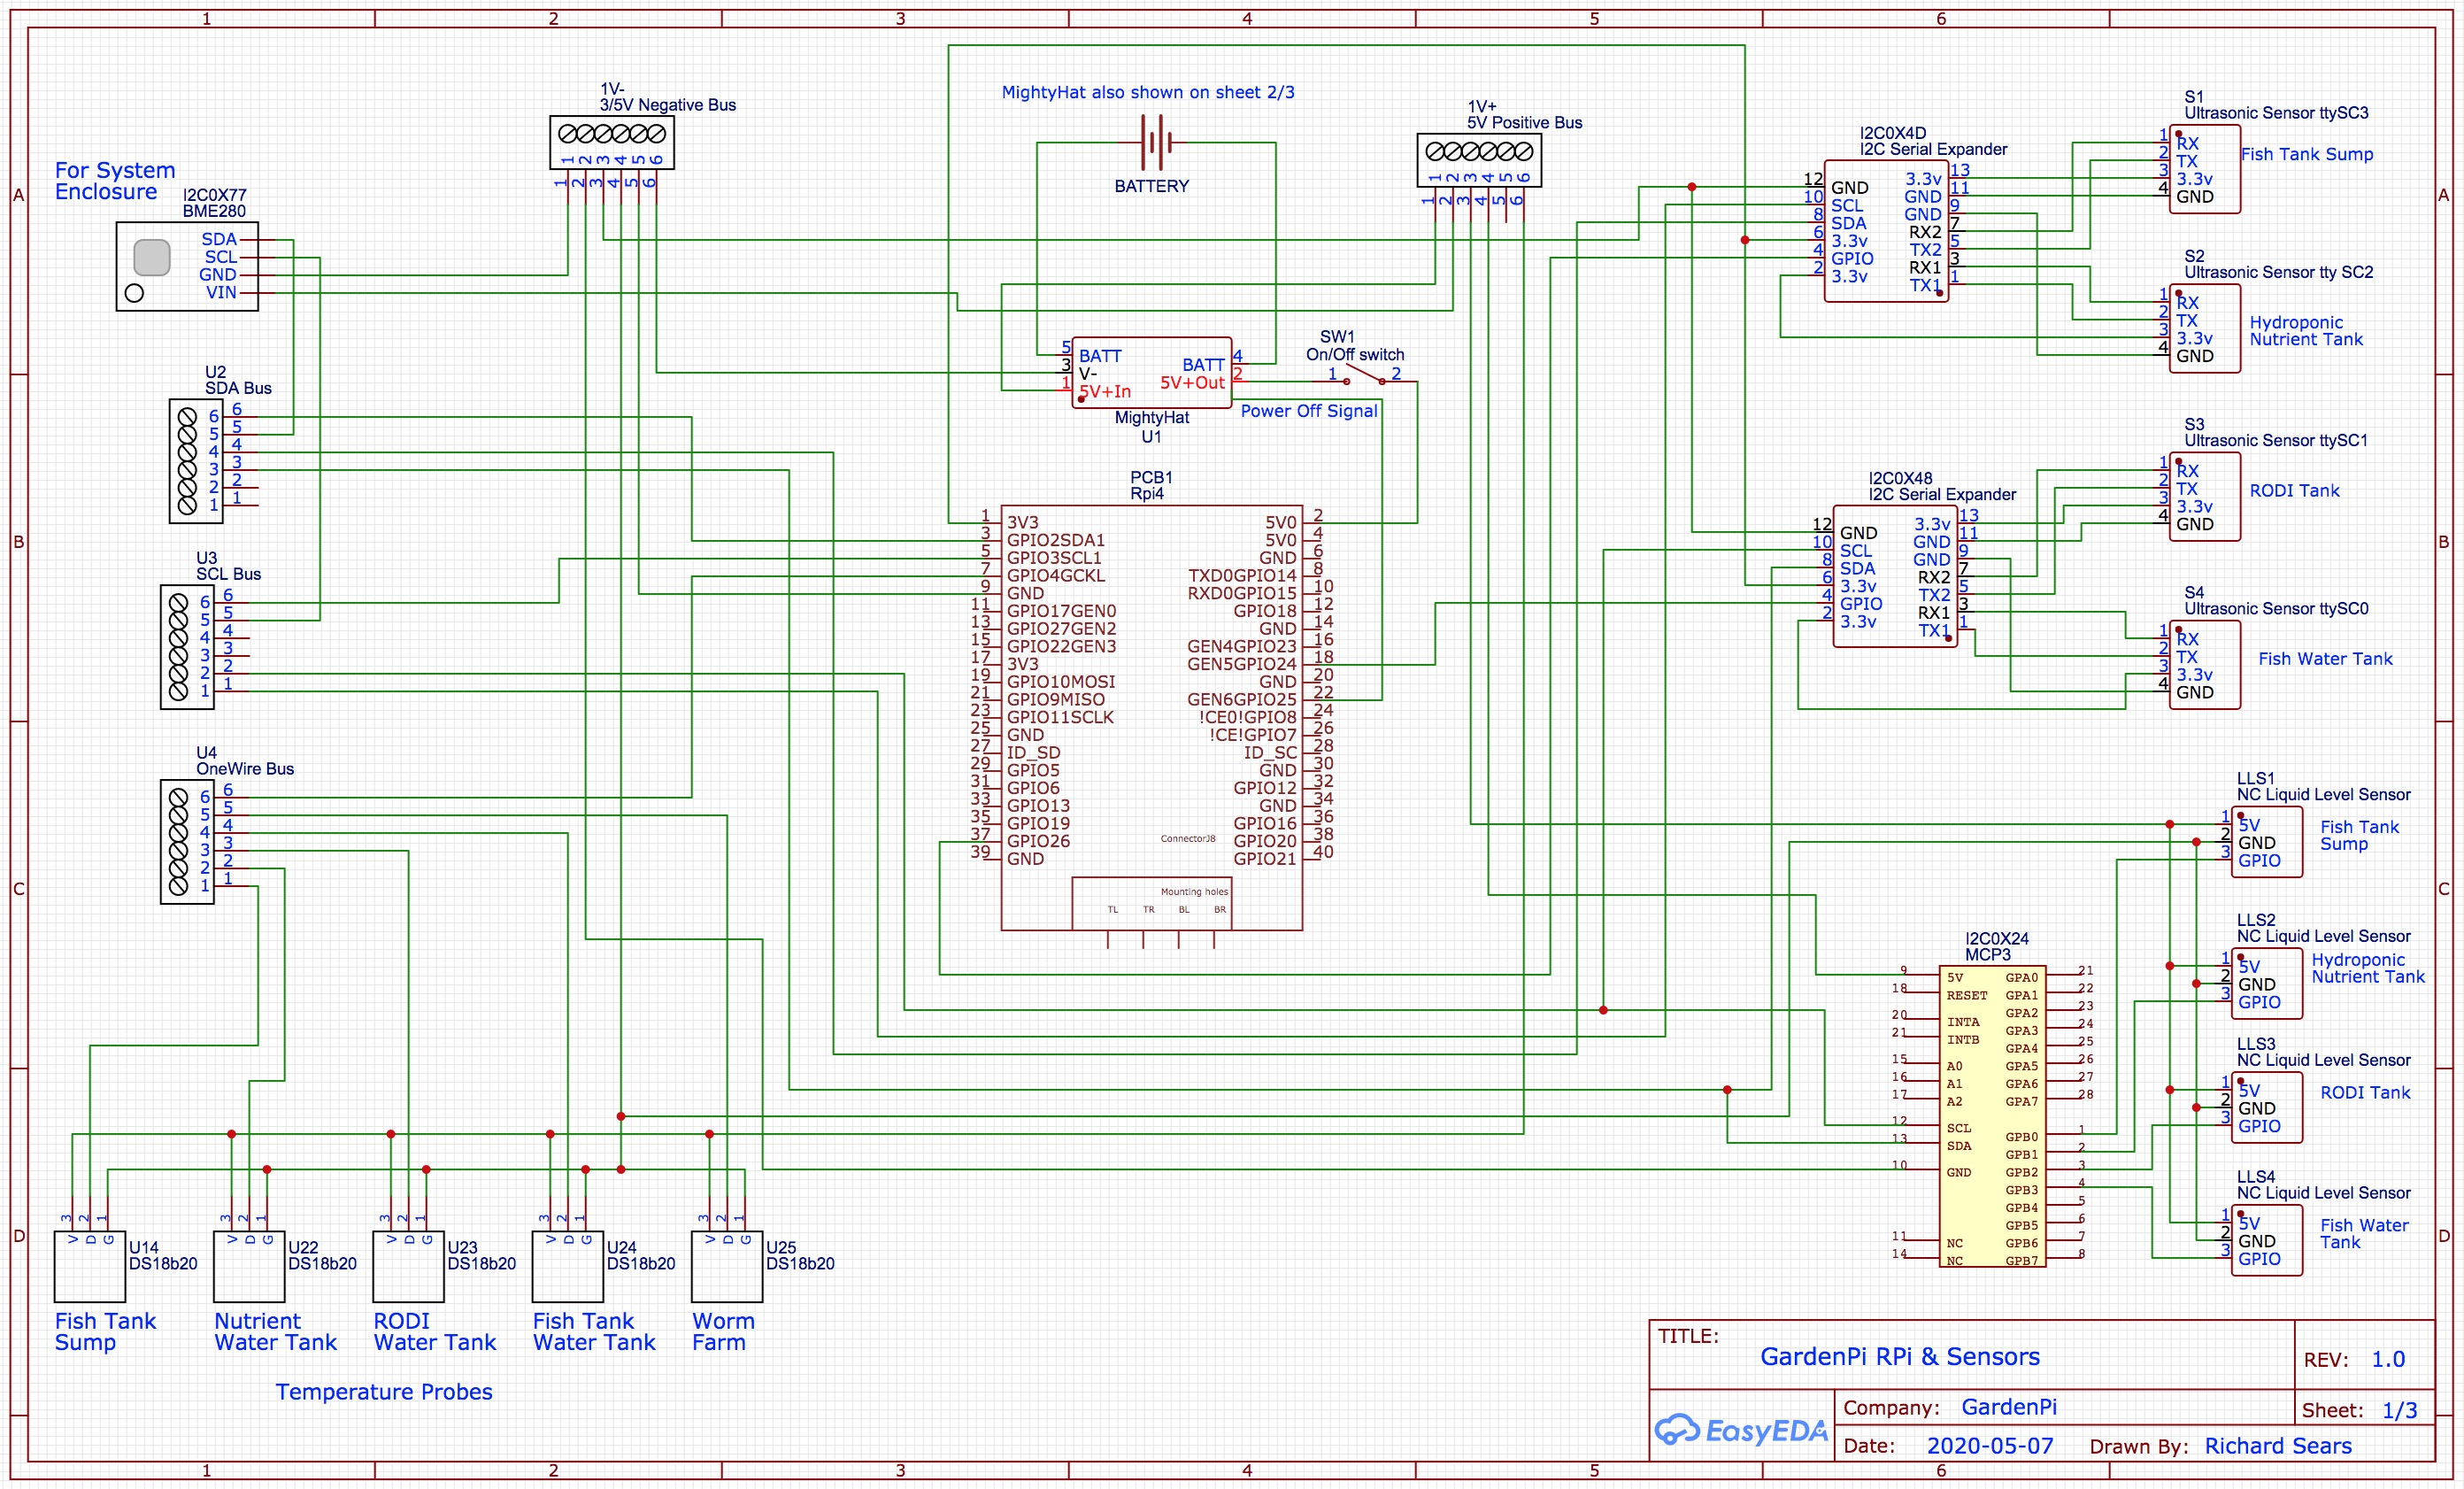Click the 'MightyHat also shown on sheet 2/3' note
Screen dimensions: 2464x1489
tap(1148, 92)
